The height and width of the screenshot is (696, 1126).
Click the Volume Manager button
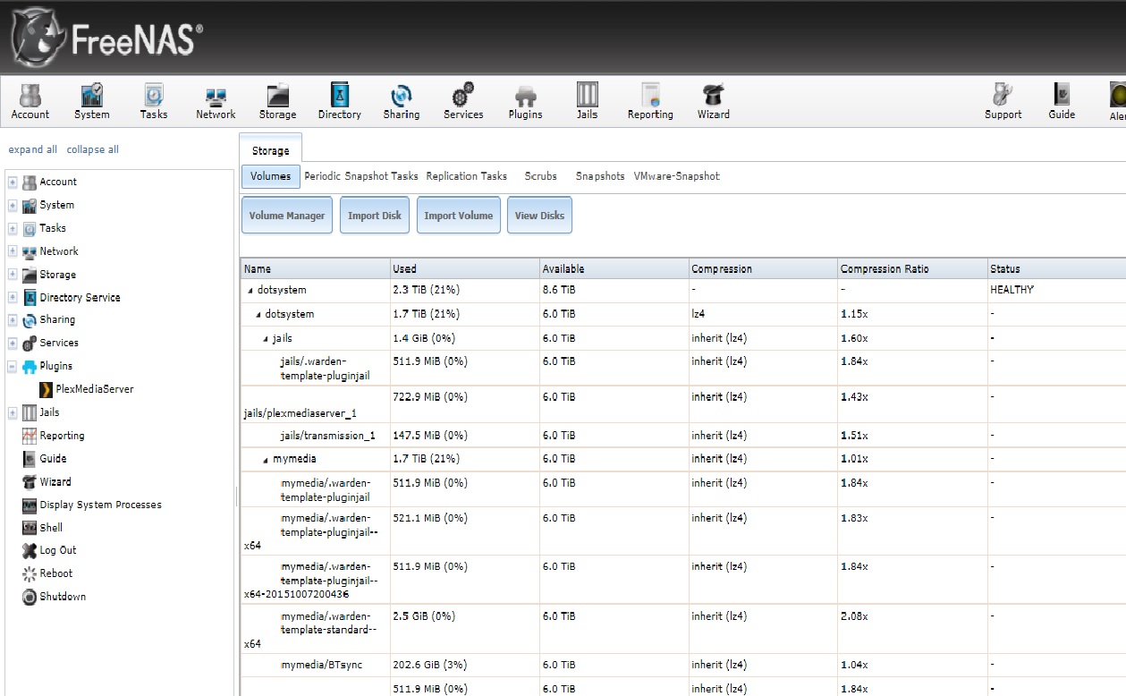pyautogui.click(x=287, y=216)
